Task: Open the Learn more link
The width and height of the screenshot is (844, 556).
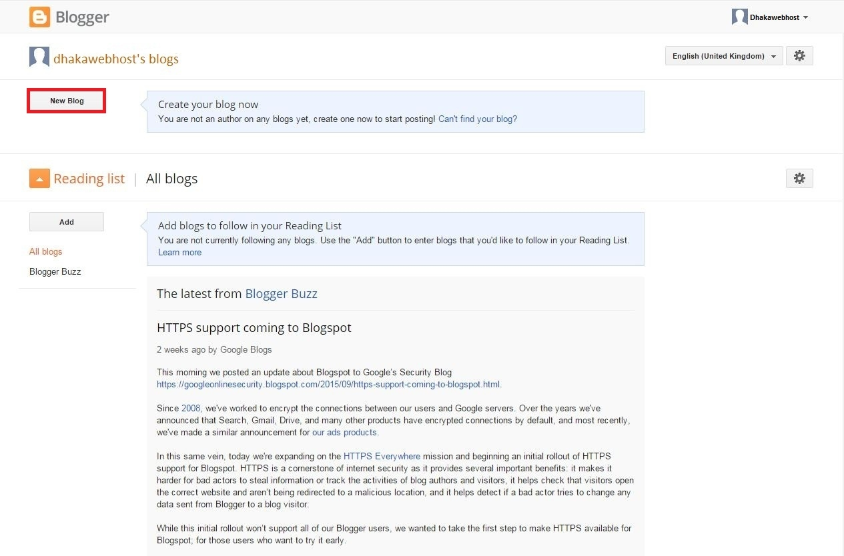Action: point(179,253)
